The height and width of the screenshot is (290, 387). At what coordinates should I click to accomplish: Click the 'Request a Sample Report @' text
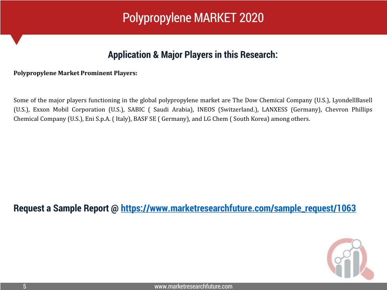click(x=66, y=208)
